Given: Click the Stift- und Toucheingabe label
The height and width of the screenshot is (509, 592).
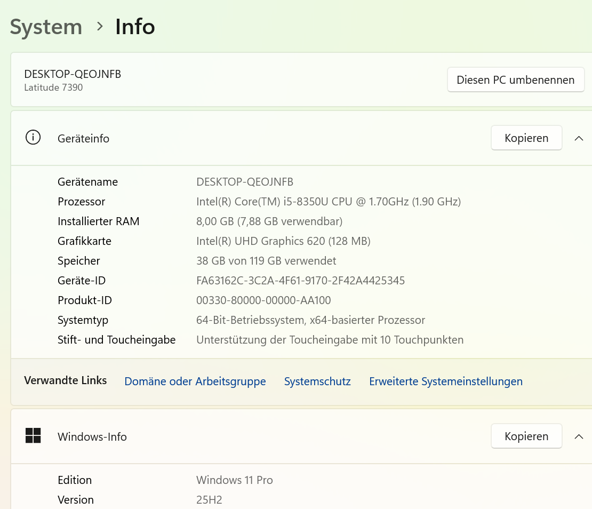Looking at the screenshot, I should coord(117,340).
